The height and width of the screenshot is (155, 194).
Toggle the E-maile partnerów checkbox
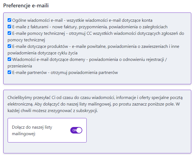point(10,72)
